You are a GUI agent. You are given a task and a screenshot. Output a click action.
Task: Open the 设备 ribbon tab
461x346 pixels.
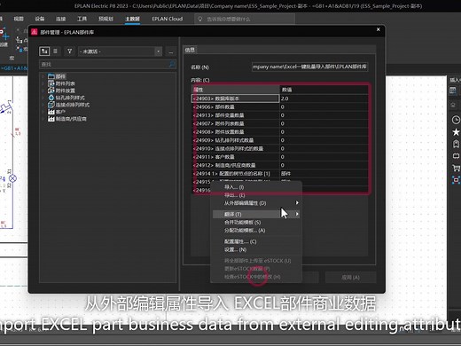[x=40, y=19]
